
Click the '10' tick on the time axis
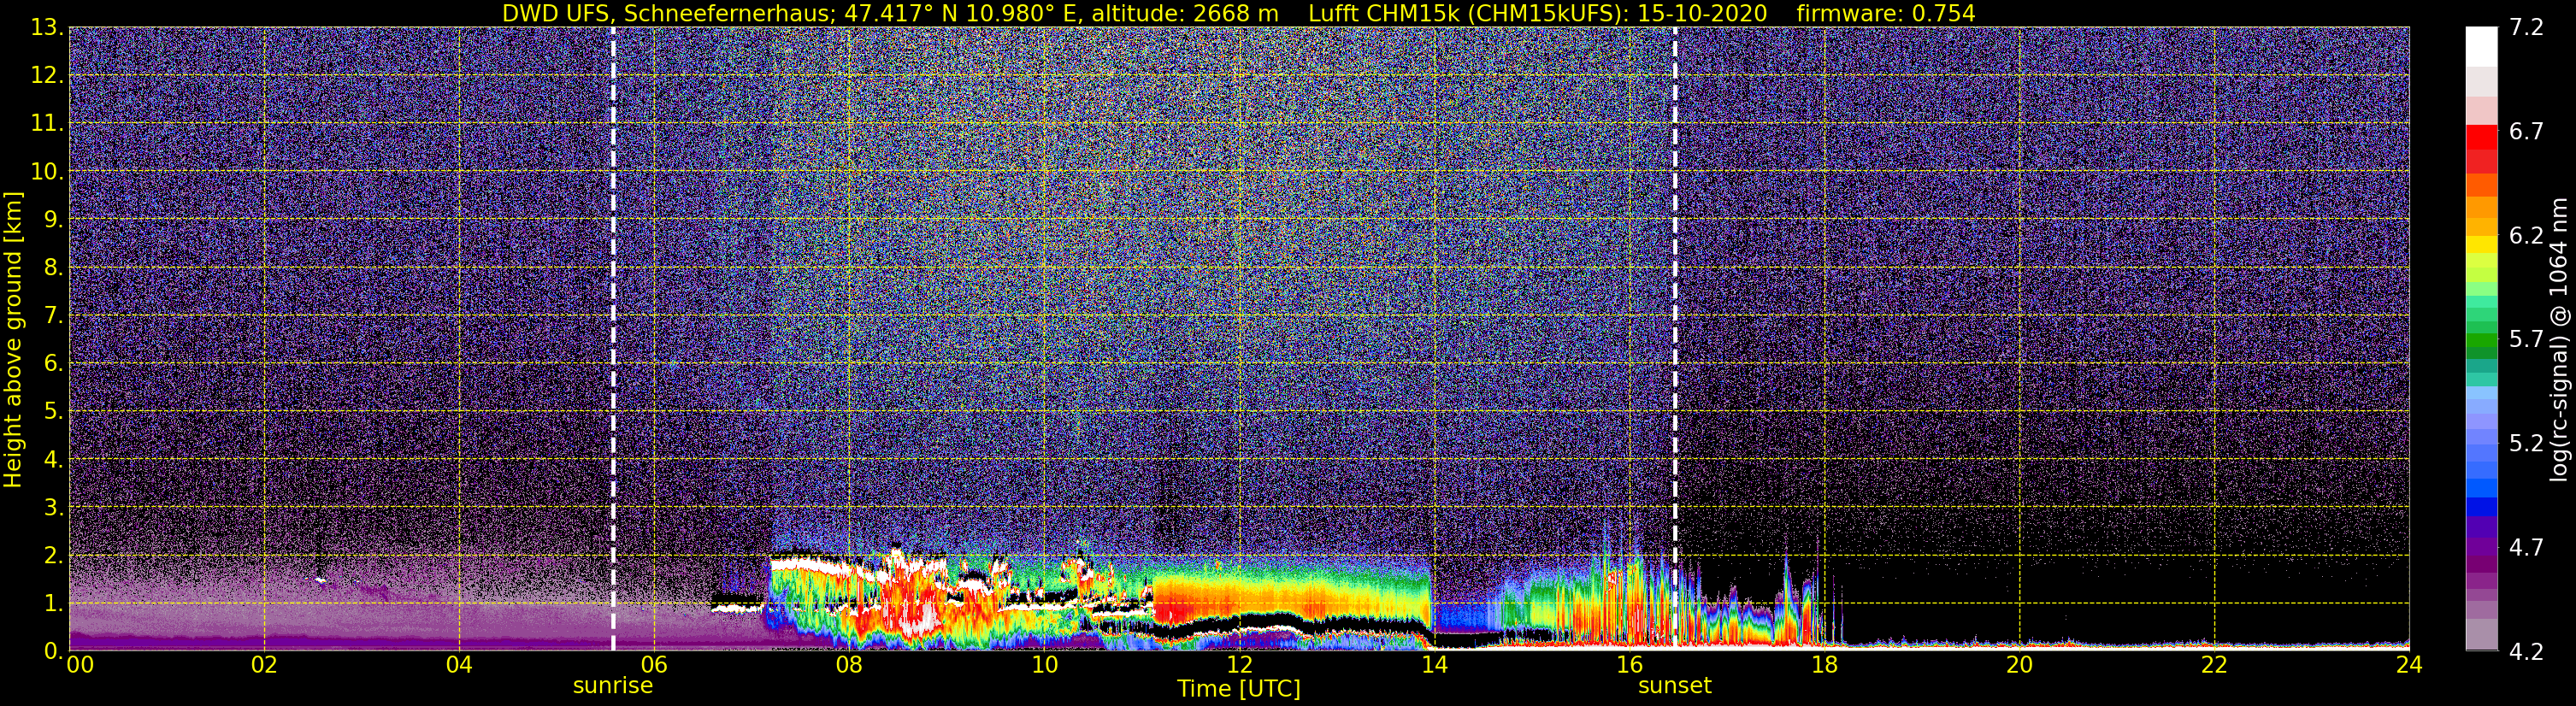[x=1044, y=665]
